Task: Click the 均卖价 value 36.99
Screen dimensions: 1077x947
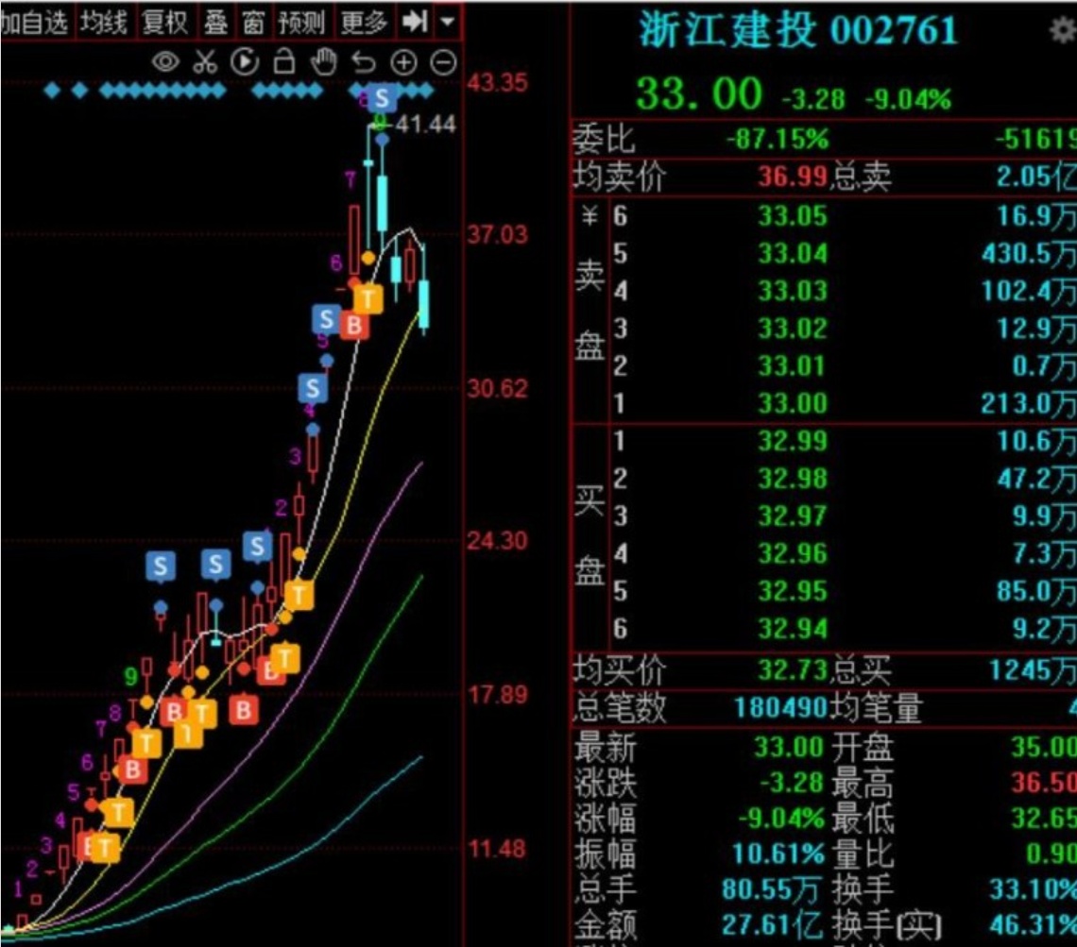Action: (x=792, y=178)
